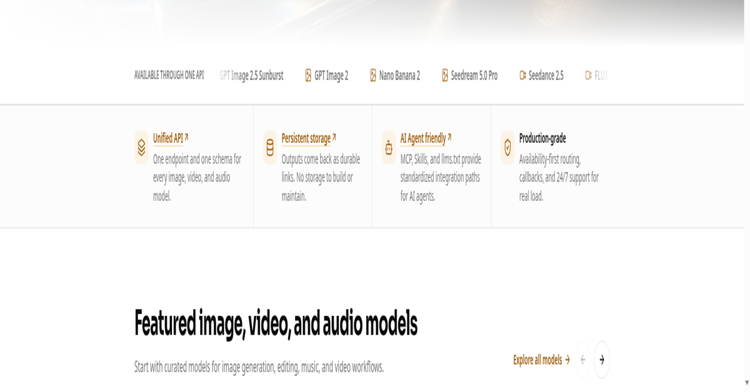Click the video icon beside Seedance 2.5
The image size is (750, 392).
click(x=522, y=76)
